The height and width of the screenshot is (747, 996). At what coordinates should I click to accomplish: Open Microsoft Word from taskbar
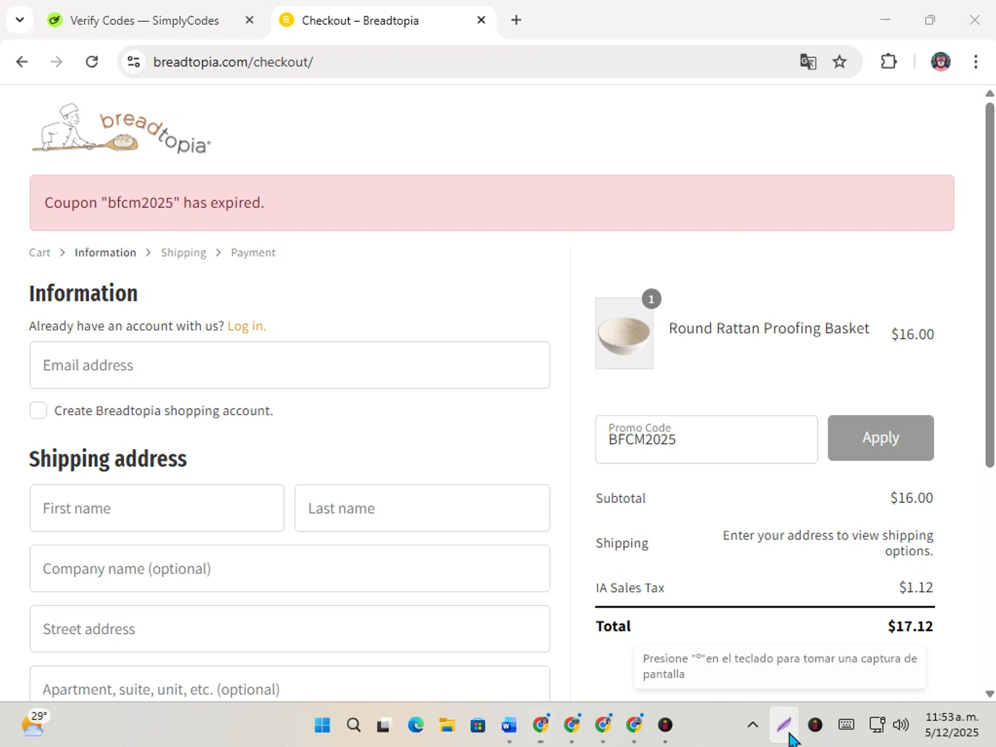tap(509, 724)
